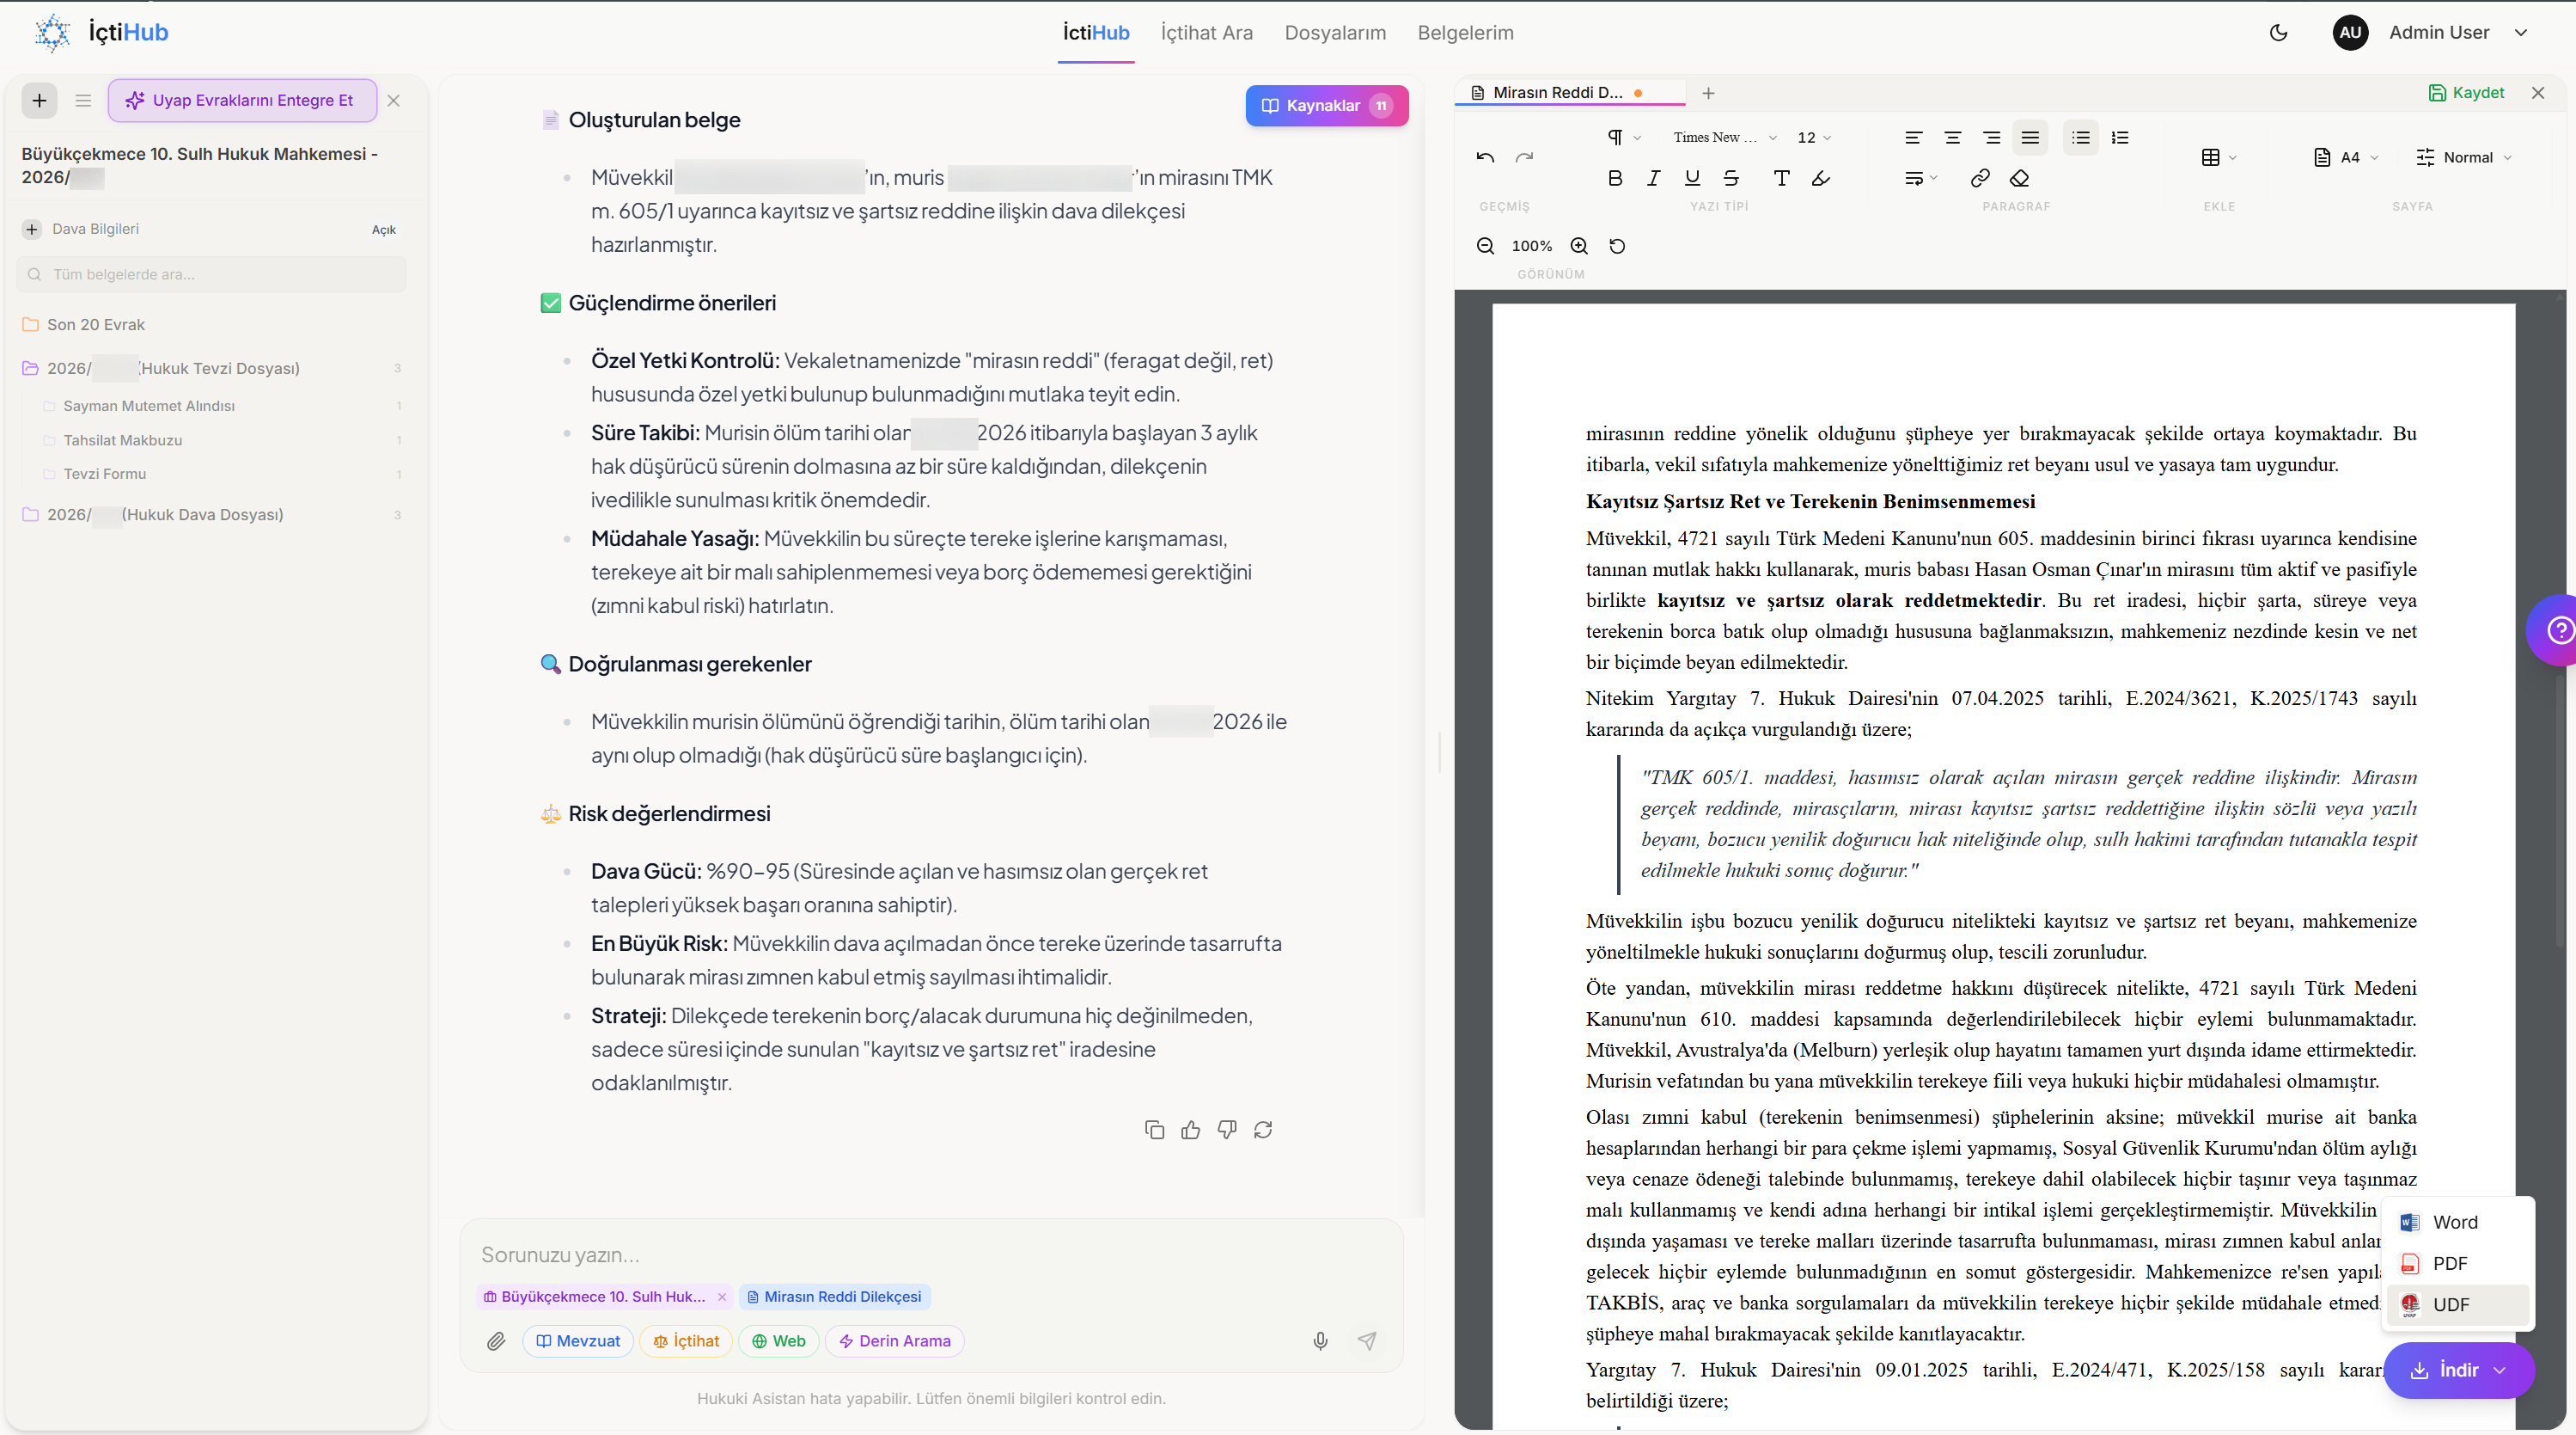Add a new document tab
2576x1435 pixels.
[1708, 93]
